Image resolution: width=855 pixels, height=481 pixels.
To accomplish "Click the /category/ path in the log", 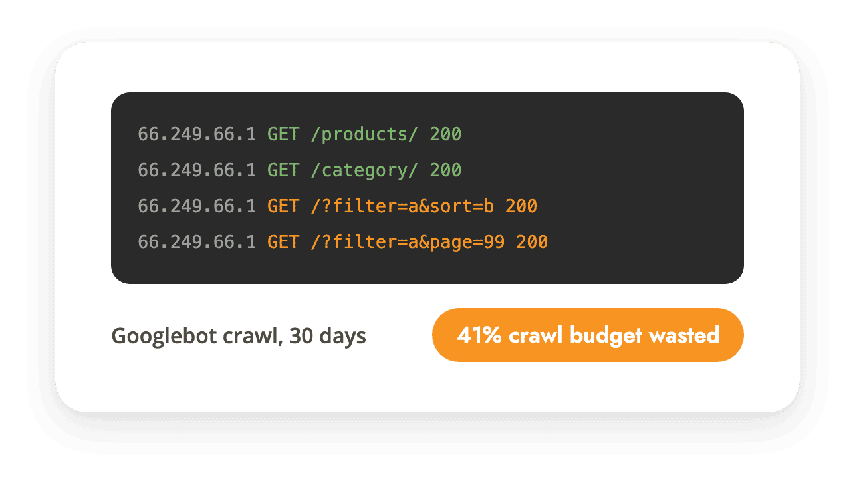I will [364, 171].
